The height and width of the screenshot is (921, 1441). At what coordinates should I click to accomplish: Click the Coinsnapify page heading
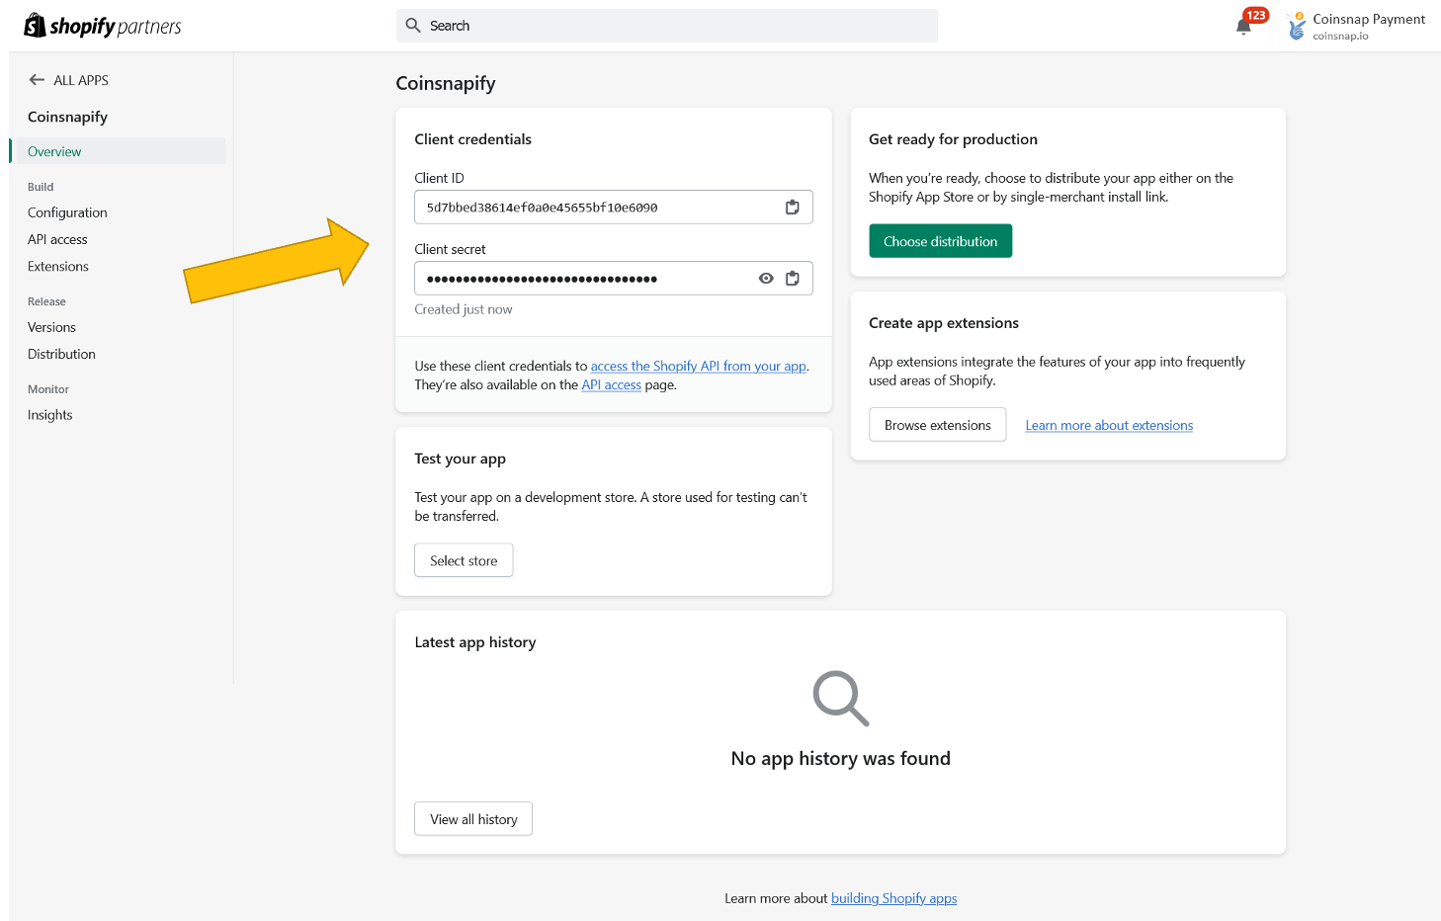click(446, 83)
